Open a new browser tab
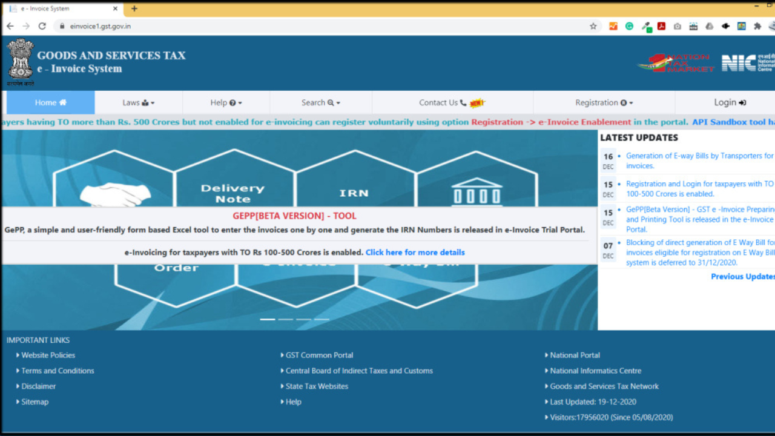This screenshot has height=436, width=775. pos(134,8)
